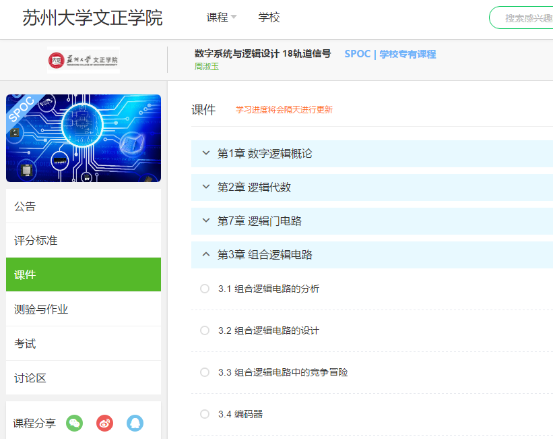This screenshot has width=553, height=439.
Task: Select the 3.1 组合逻辑电路的分析 progress circle
Action: [x=205, y=289]
